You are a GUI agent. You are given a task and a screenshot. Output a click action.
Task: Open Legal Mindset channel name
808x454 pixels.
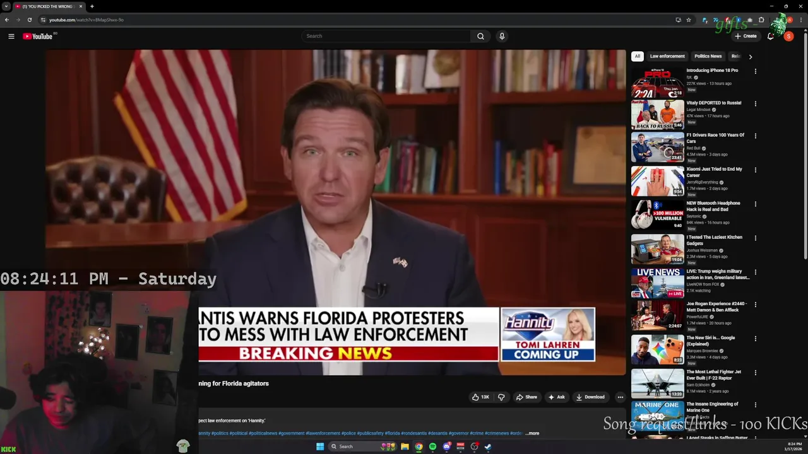[x=699, y=109]
